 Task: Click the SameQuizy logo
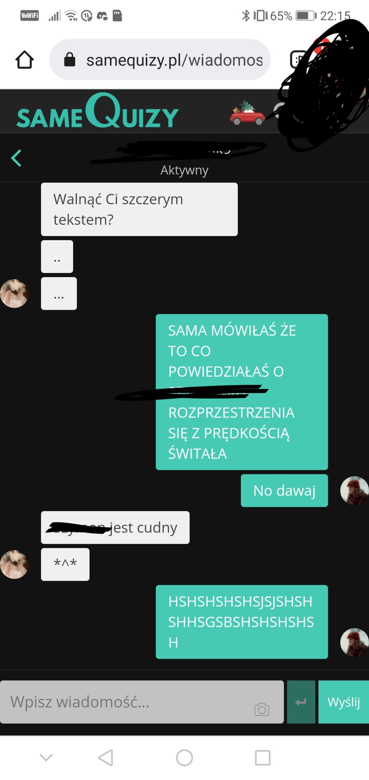(x=97, y=111)
